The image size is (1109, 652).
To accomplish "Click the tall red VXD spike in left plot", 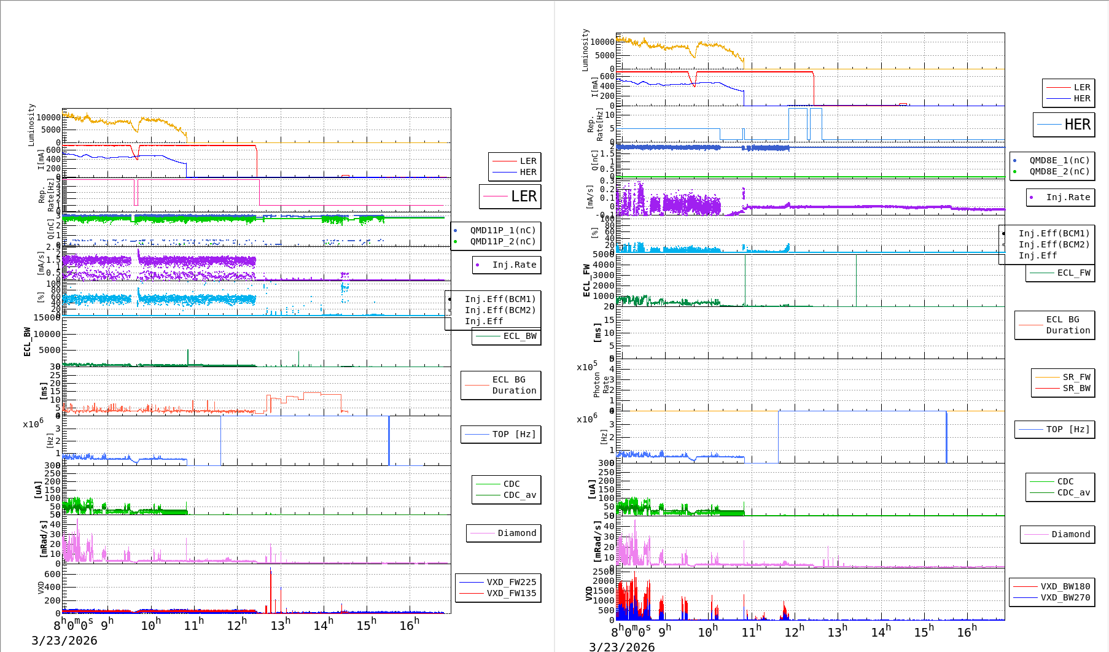I will click(x=271, y=589).
